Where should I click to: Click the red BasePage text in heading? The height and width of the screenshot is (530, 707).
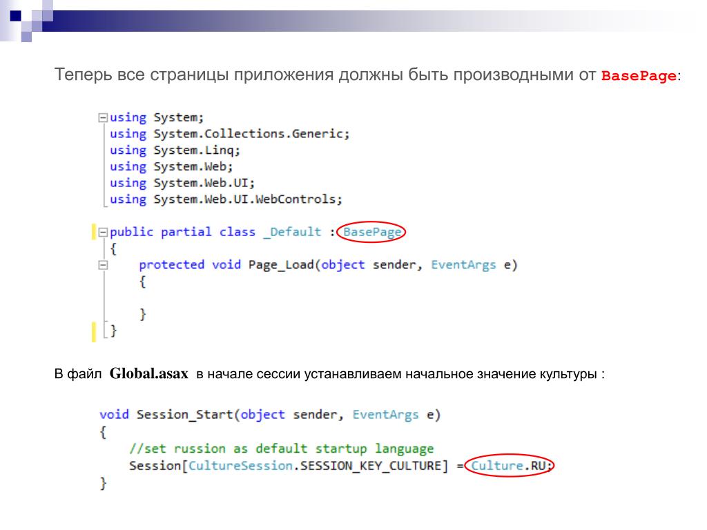point(639,75)
